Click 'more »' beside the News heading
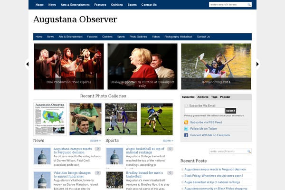 click(95, 141)
